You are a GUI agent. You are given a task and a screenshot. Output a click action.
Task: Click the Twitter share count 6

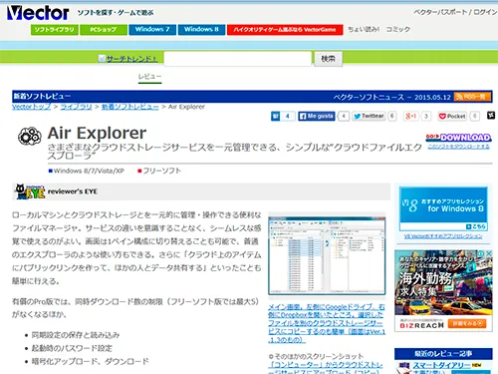[392, 116]
